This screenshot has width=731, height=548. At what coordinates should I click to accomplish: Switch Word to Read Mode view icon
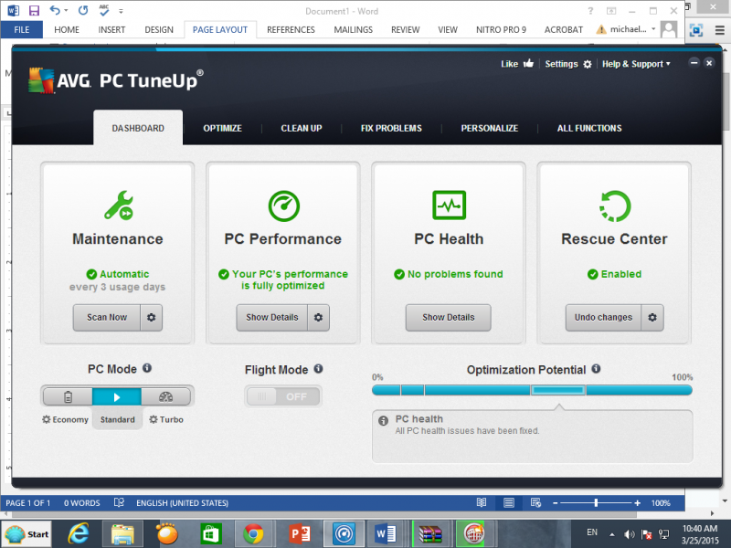coord(482,503)
